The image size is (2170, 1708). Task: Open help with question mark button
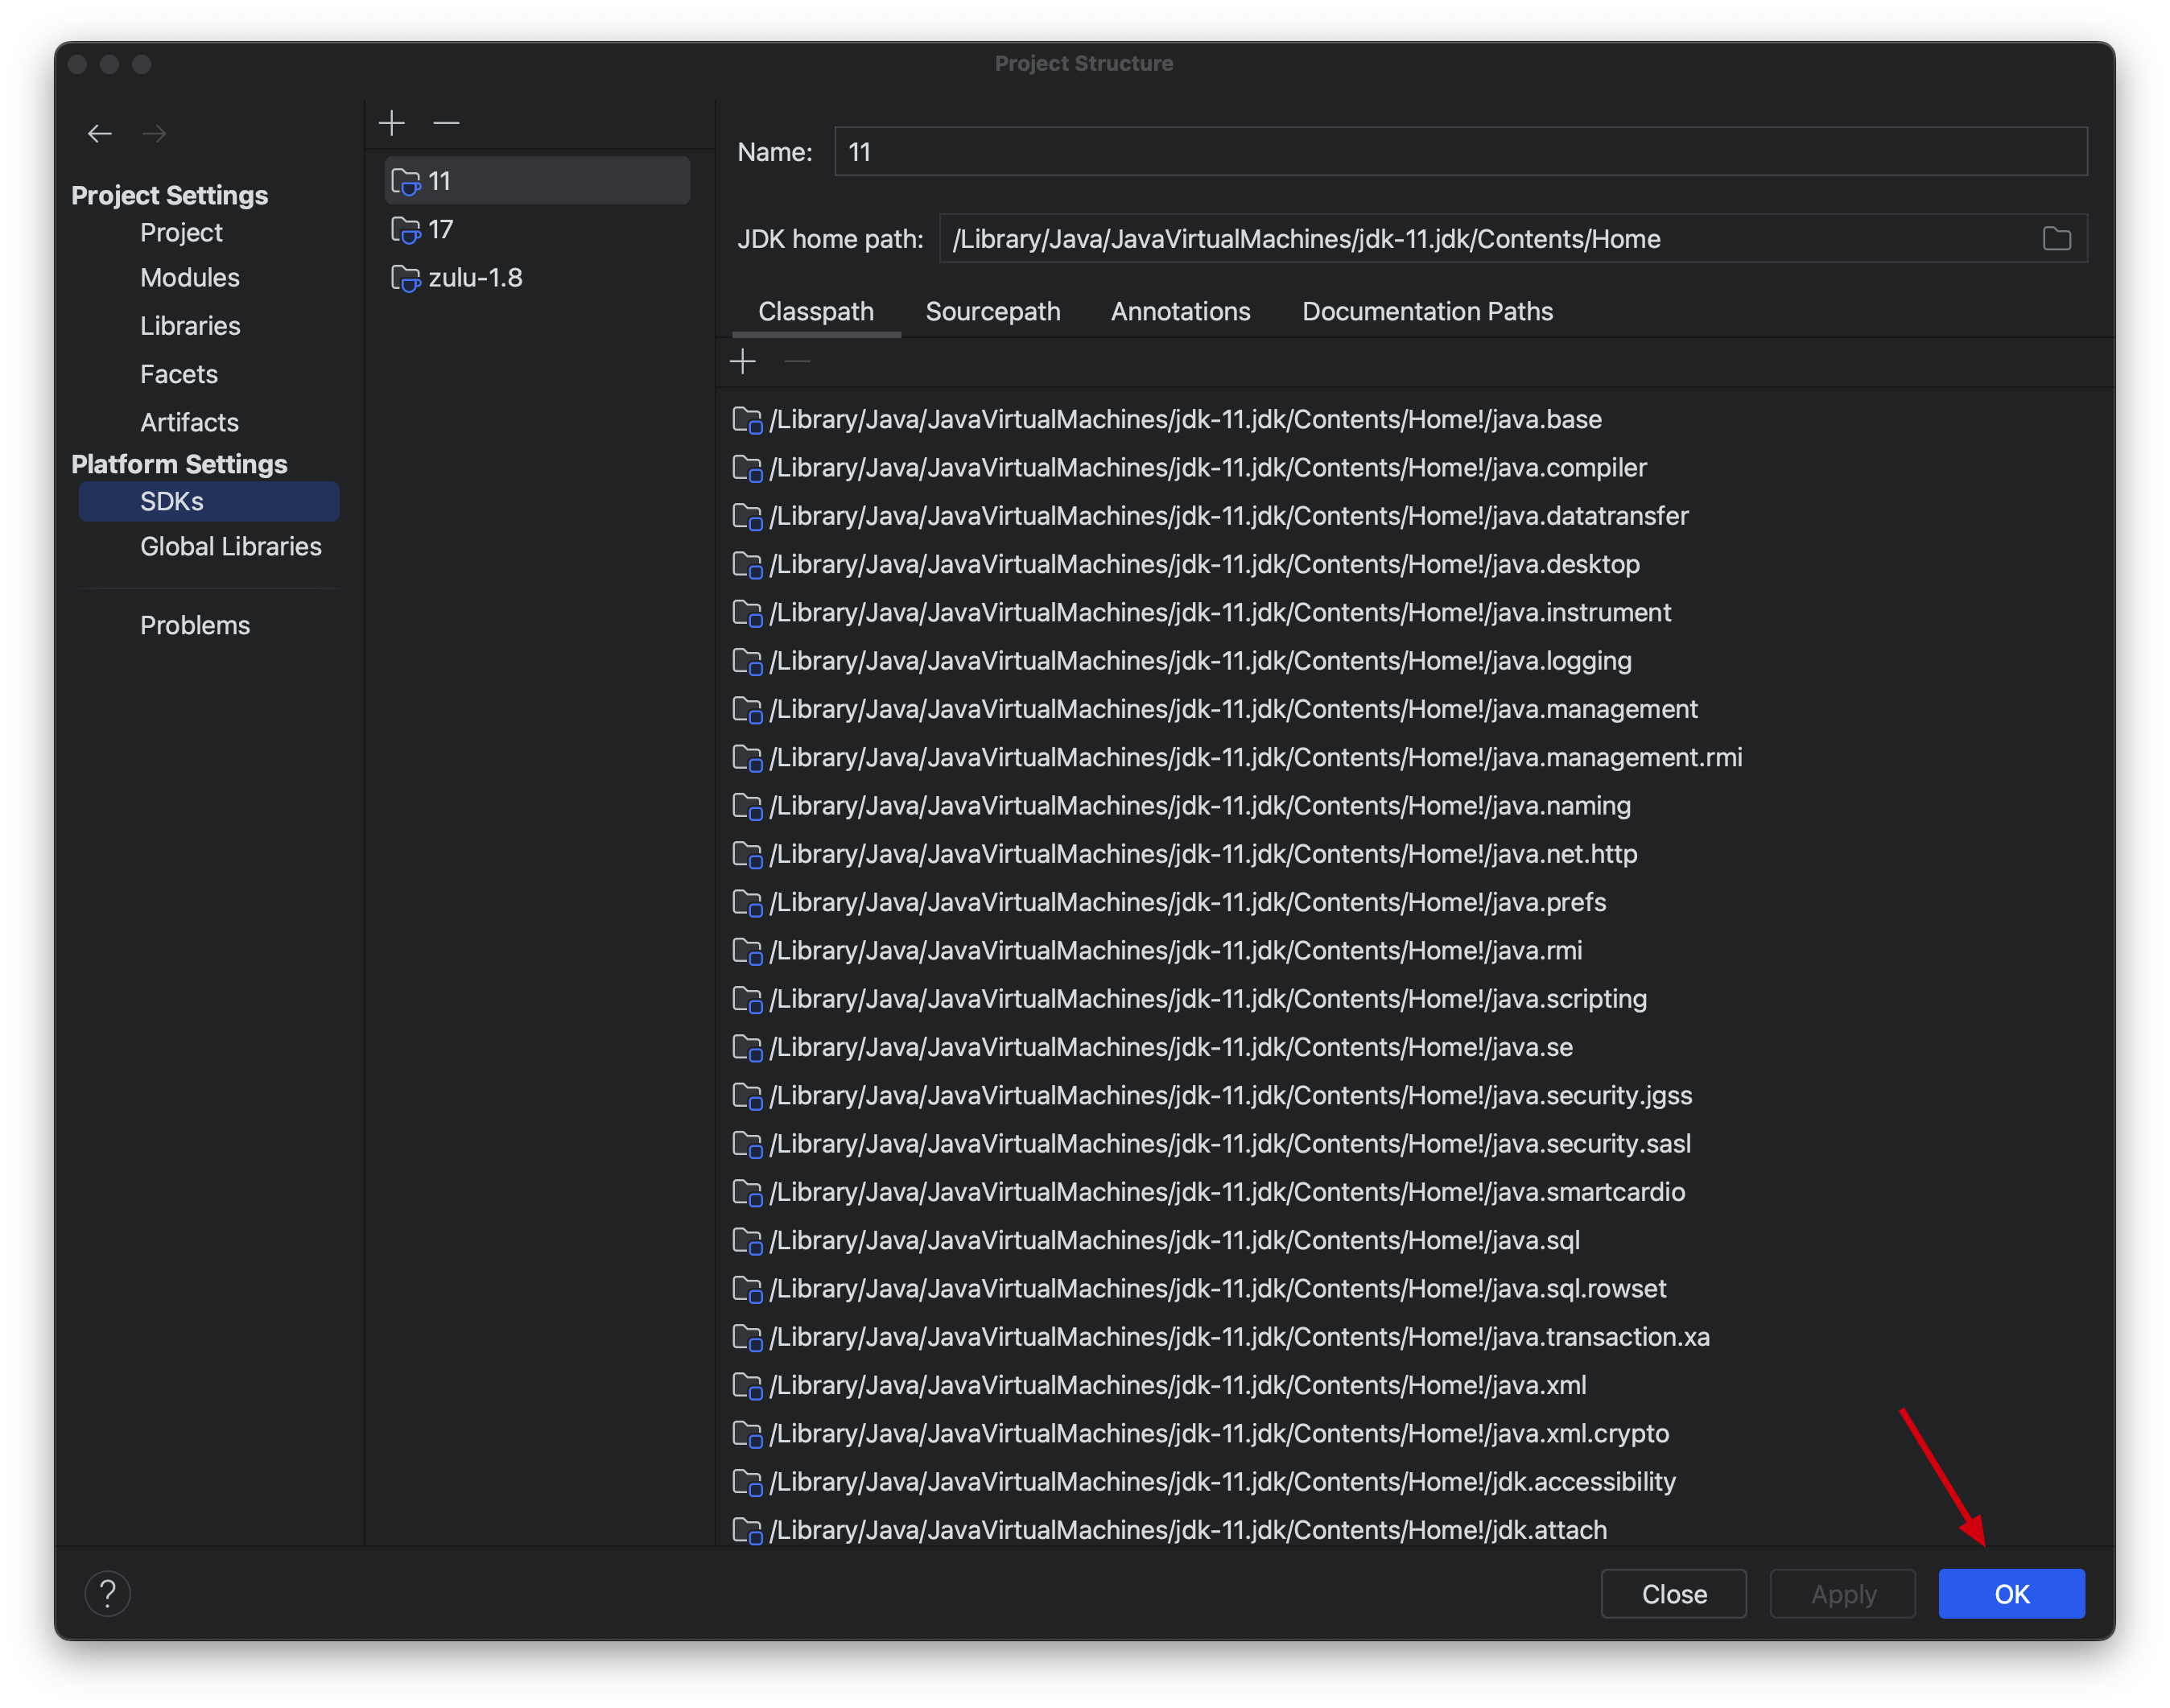[x=108, y=1593]
